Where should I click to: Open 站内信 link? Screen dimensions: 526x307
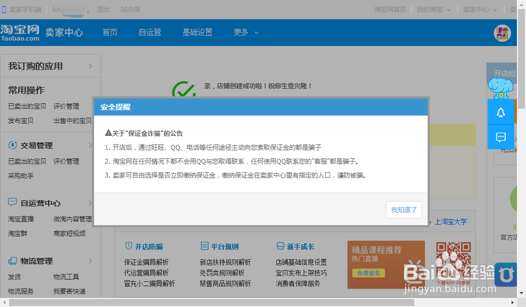130,10
